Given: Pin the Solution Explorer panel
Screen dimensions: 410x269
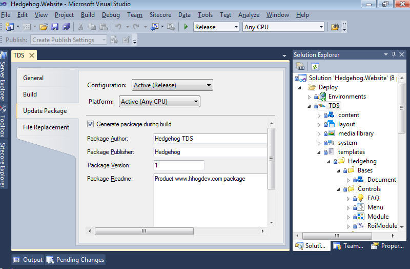Looking at the screenshot, I should pyautogui.click(x=394, y=54).
